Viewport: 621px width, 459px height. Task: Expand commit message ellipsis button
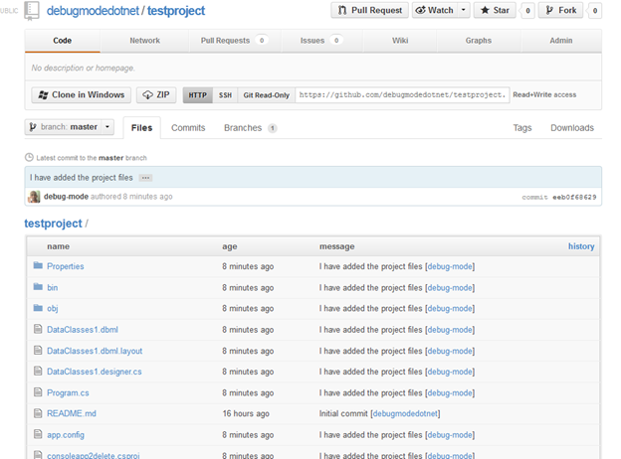(145, 178)
